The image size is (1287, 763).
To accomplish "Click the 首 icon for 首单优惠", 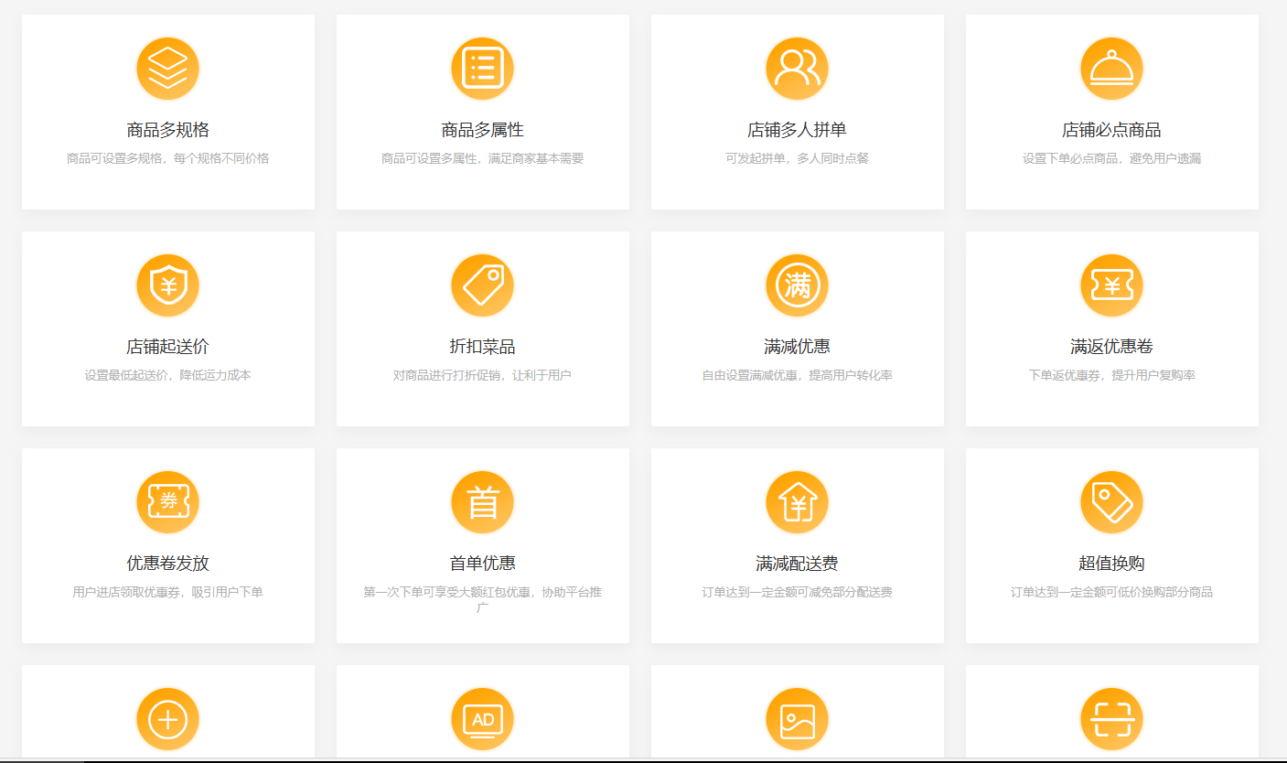I will click(482, 502).
